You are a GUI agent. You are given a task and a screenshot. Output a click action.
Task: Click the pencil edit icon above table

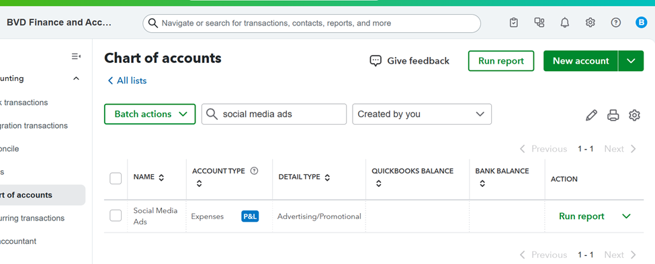[591, 115]
